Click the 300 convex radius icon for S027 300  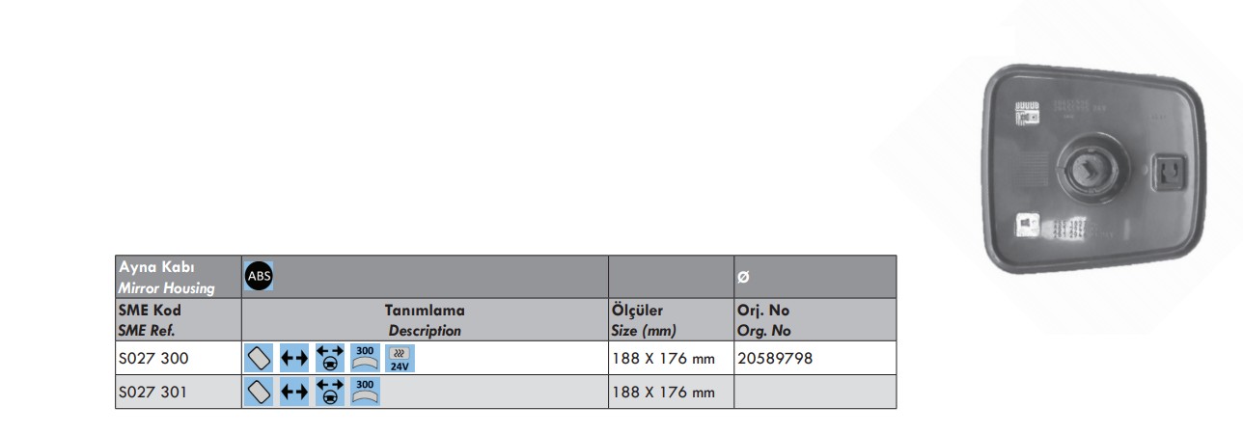(x=365, y=358)
